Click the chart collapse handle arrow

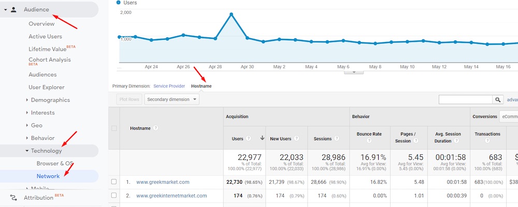[354, 72]
